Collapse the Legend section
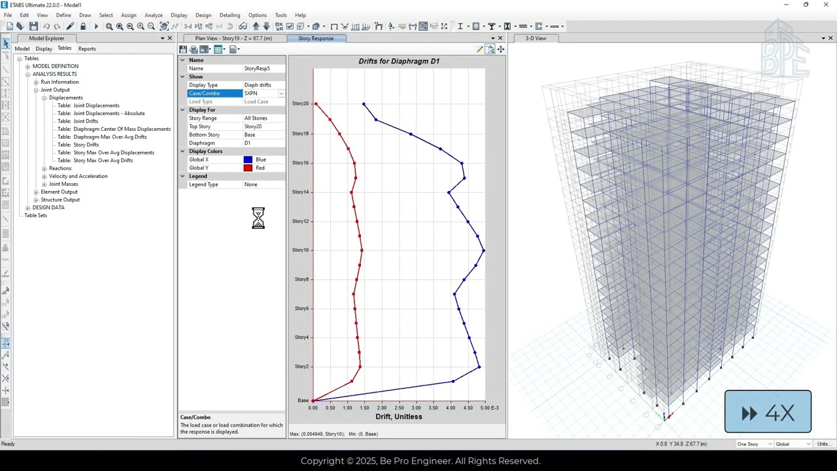The height and width of the screenshot is (471, 837). pyautogui.click(x=183, y=176)
